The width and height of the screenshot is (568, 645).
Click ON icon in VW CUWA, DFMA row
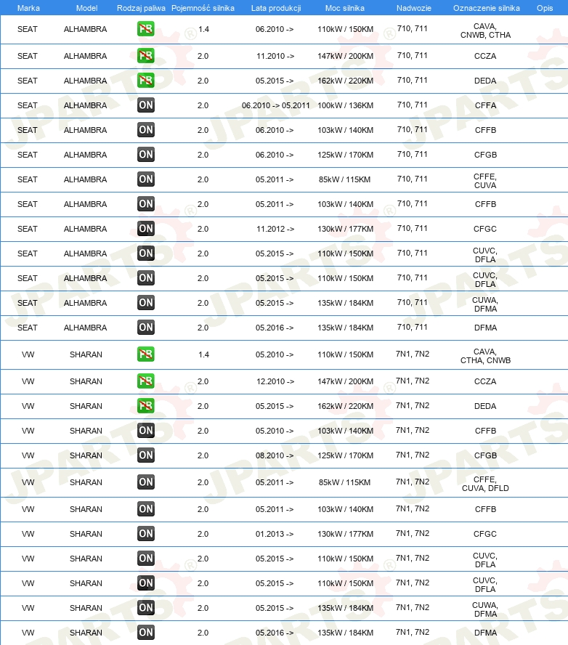point(145,607)
